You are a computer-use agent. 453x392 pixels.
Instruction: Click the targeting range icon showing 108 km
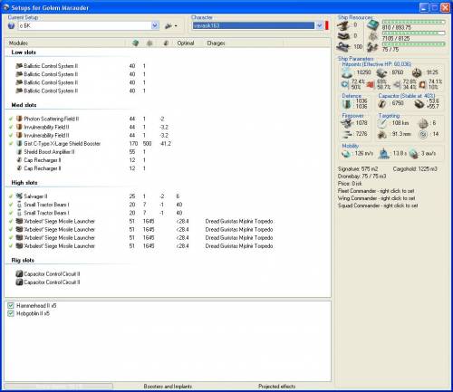382,123
